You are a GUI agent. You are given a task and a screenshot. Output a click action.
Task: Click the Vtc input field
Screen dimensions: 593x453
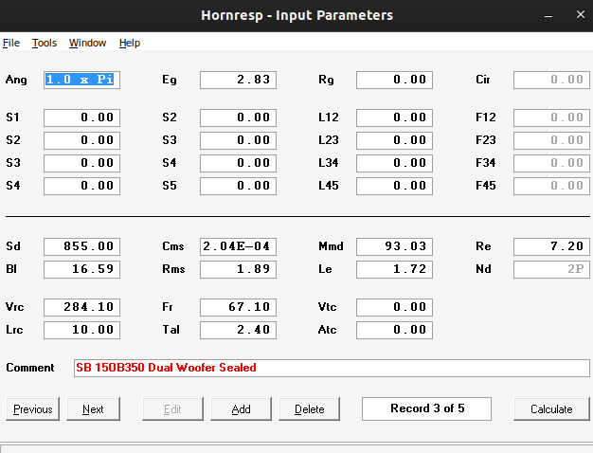click(x=394, y=307)
